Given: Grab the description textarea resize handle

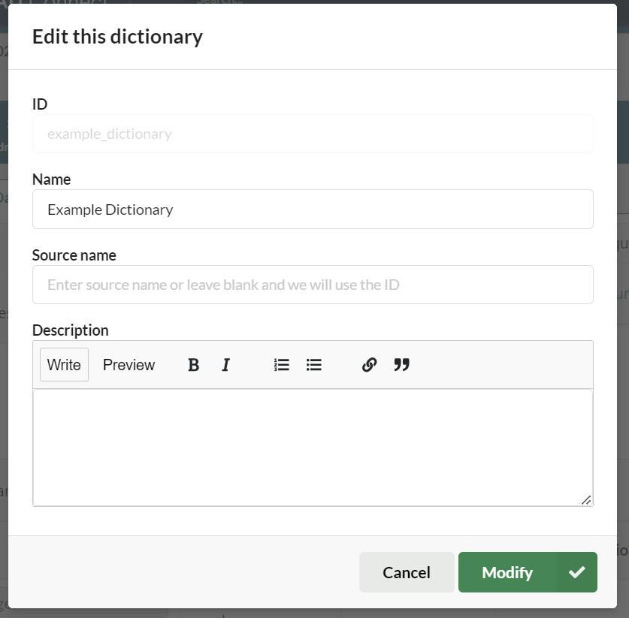Looking at the screenshot, I should [x=586, y=499].
